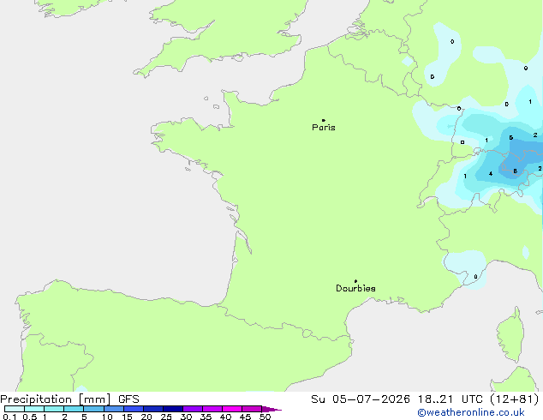
Task: Click the 0.1–0.5 mm legend color swatch
Action: click(15, 409)
